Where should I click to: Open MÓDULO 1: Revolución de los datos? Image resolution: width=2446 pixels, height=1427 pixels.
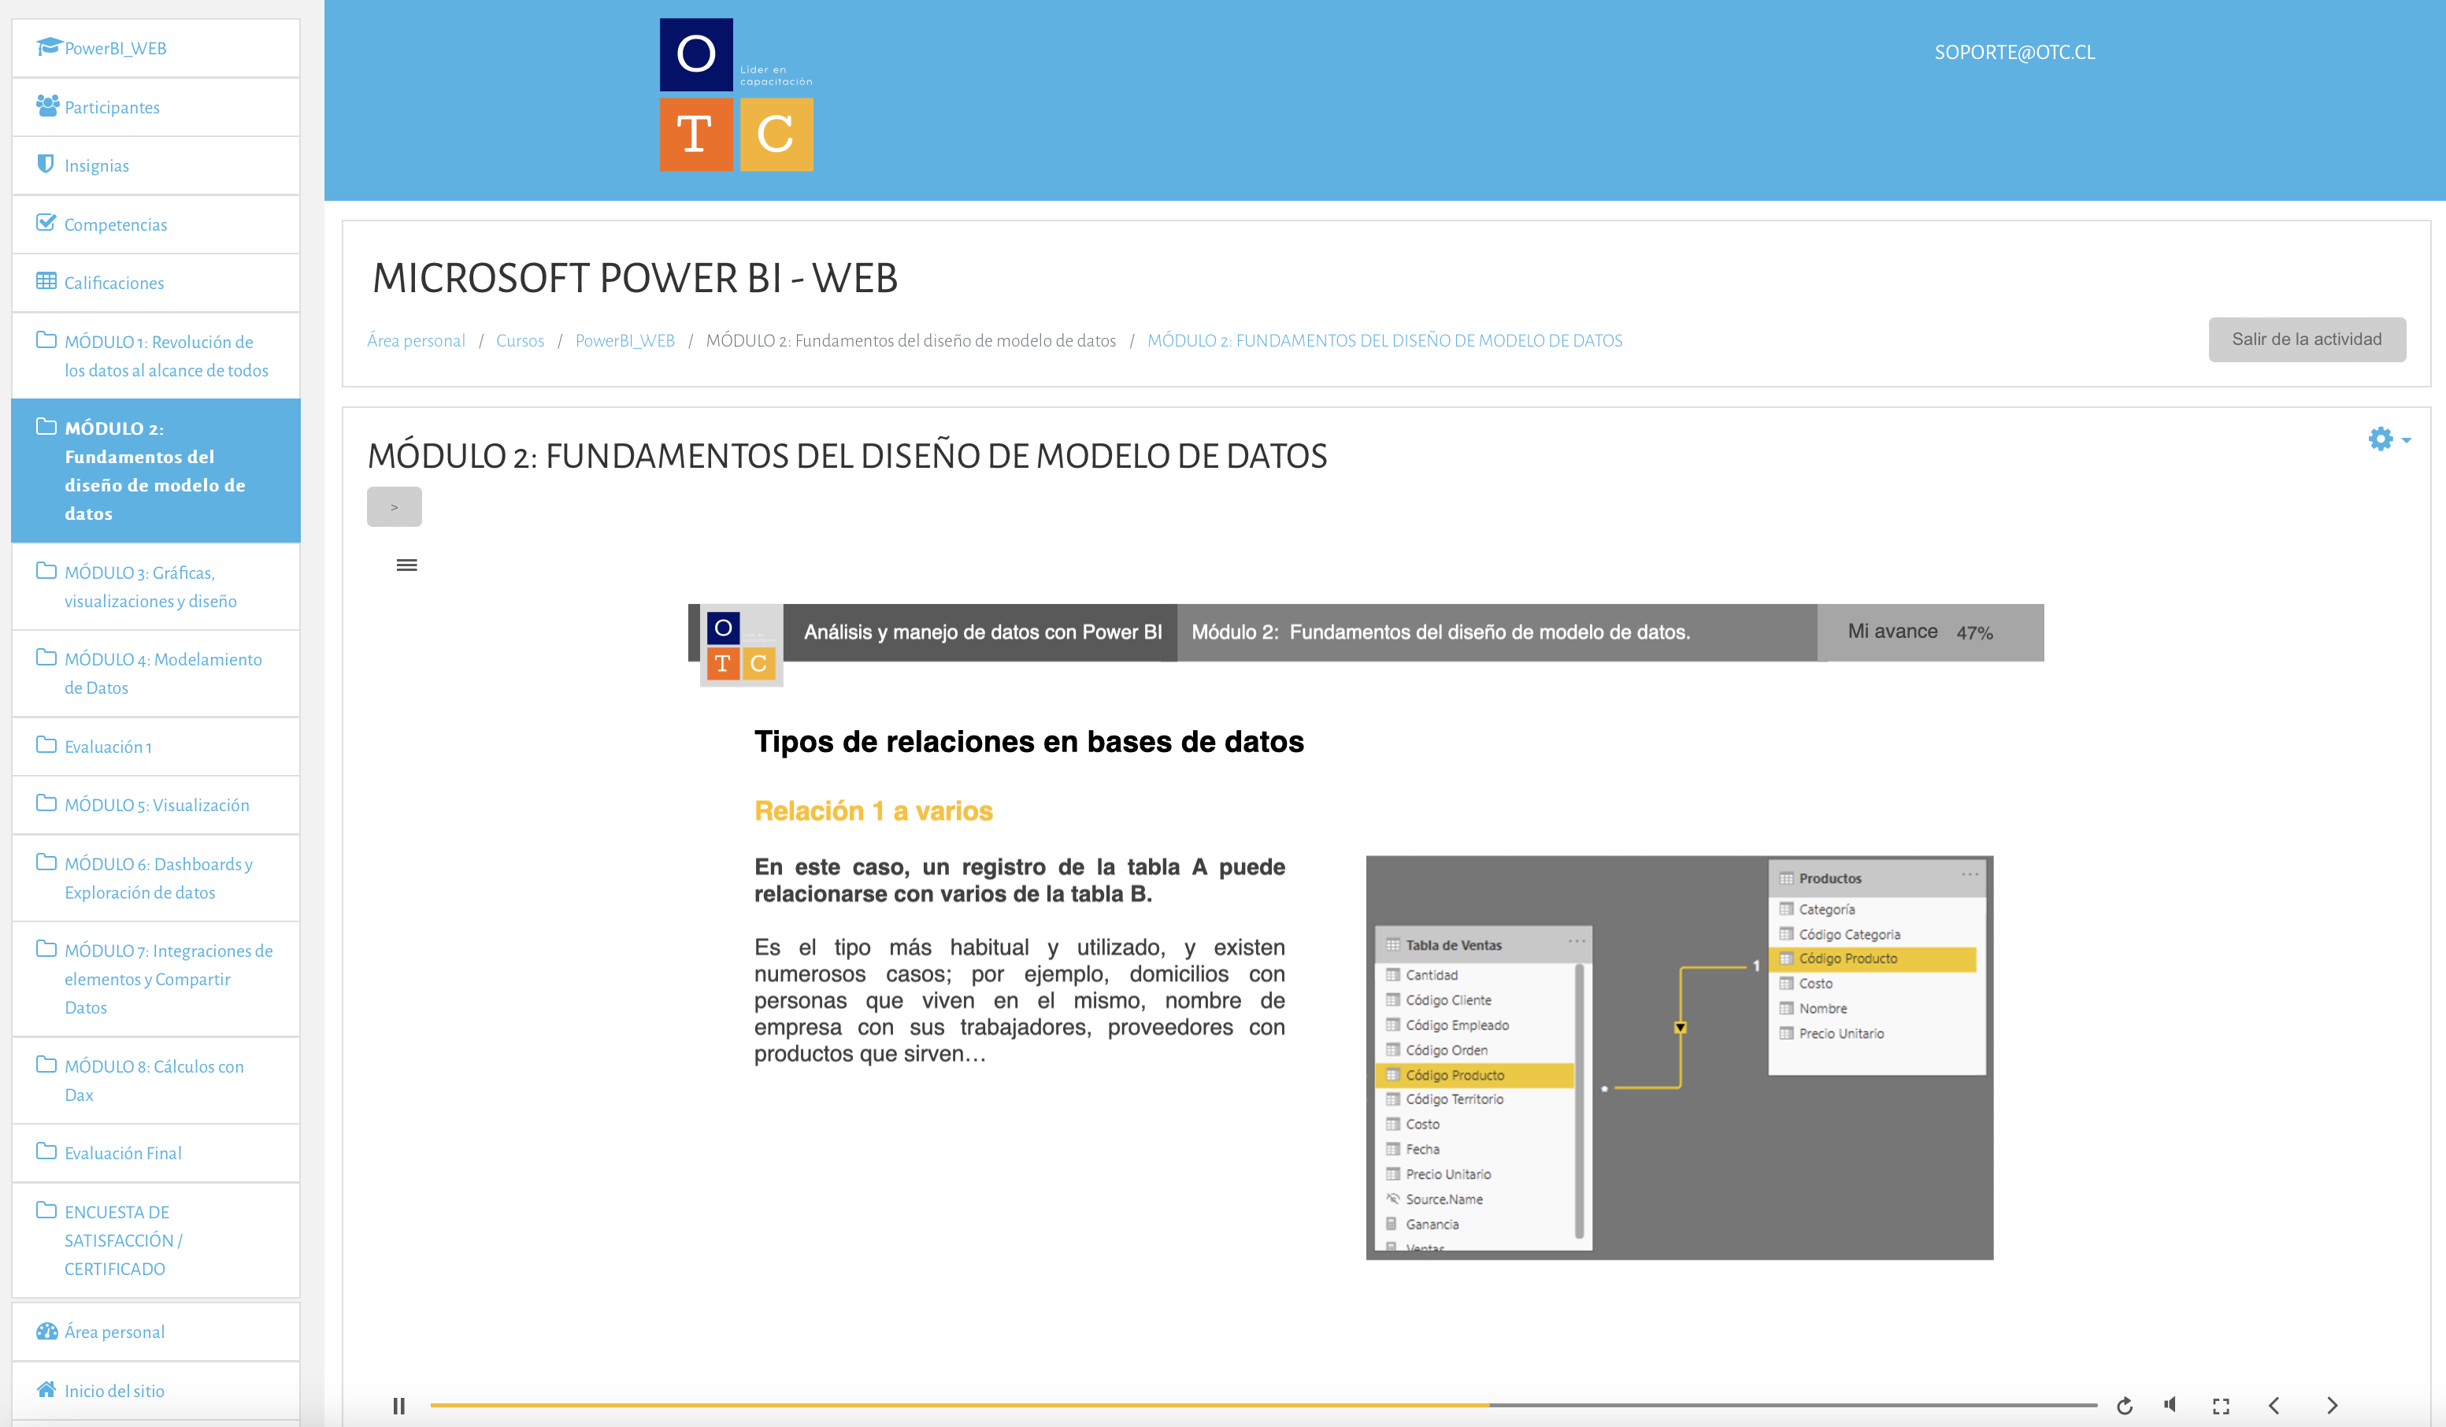click(x=155, y=355)
